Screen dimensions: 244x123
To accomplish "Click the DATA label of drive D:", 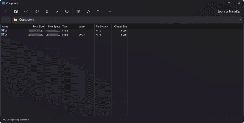I will 82,35.
